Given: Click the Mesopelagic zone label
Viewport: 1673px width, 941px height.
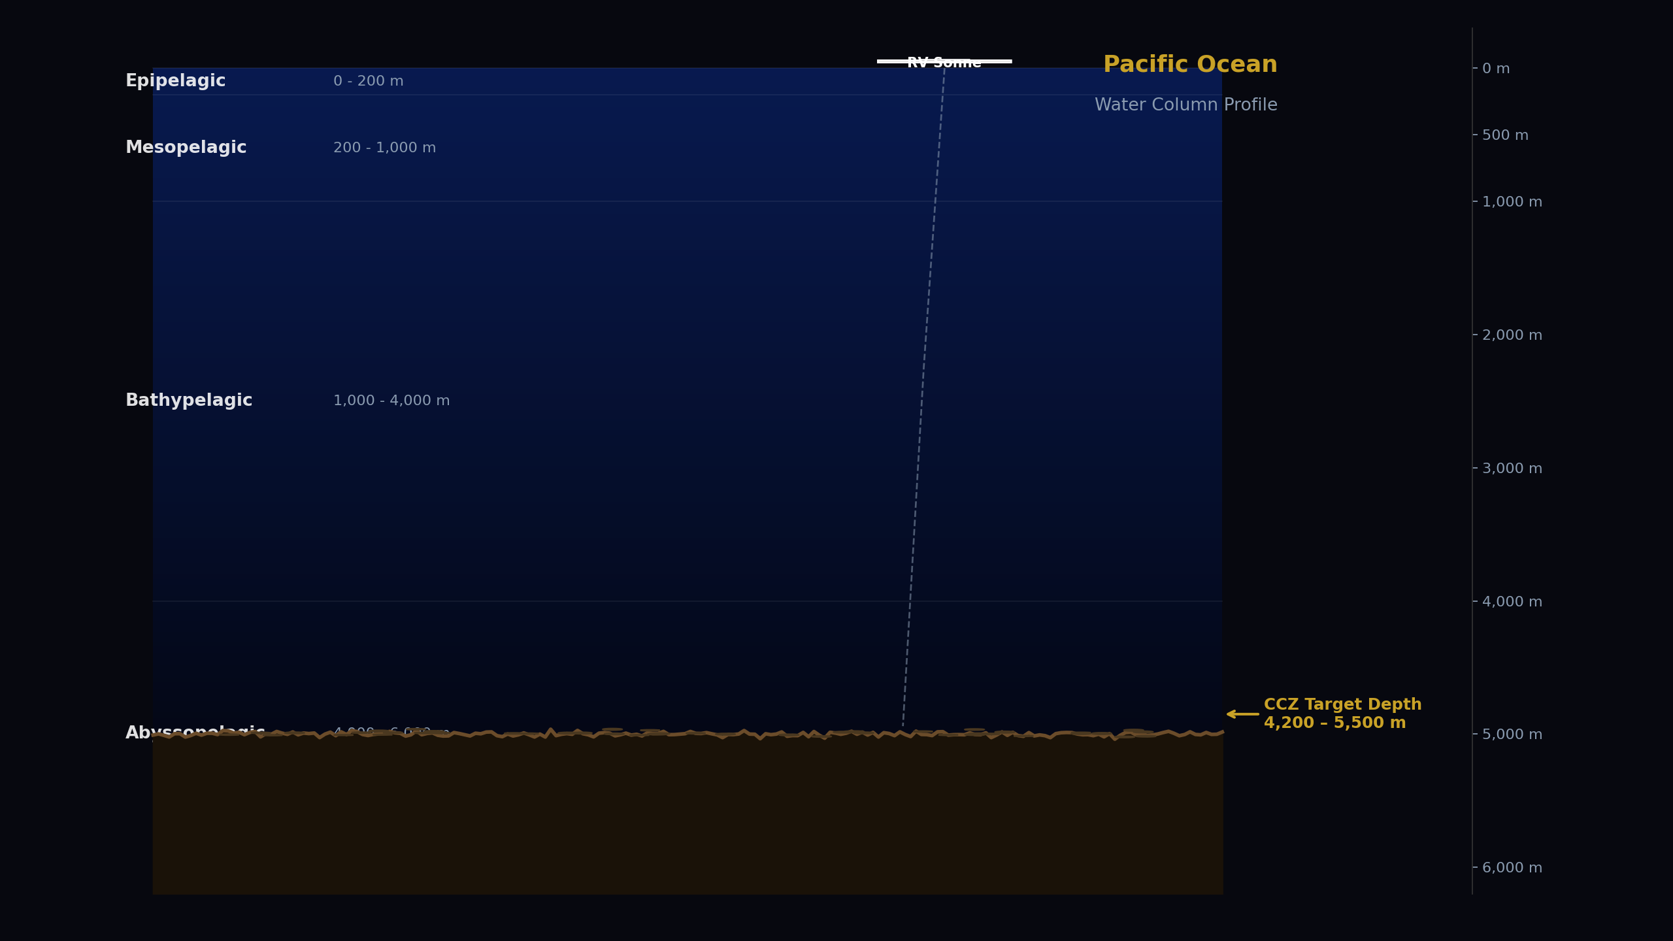Looking at the screenshot, I should 186,148.
